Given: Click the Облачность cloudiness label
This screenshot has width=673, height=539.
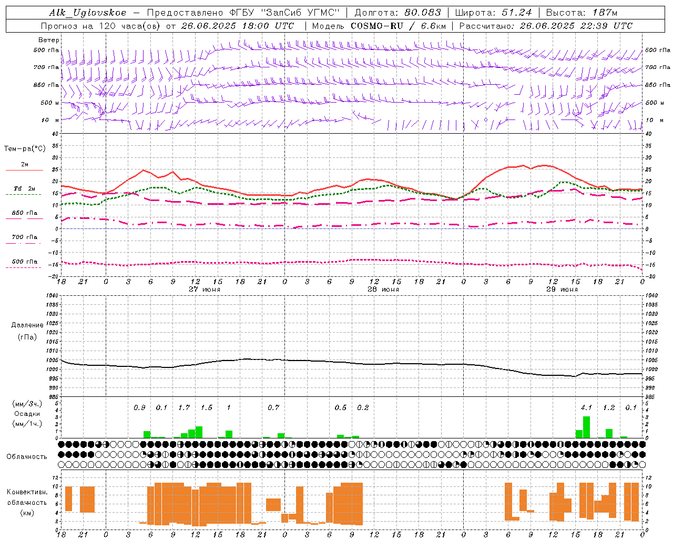Looking at the screenshot, I should pos(27,457).
